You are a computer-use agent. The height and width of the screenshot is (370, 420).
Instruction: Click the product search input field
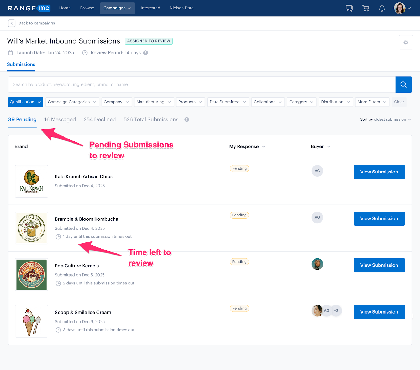click(x=202, y=84)
